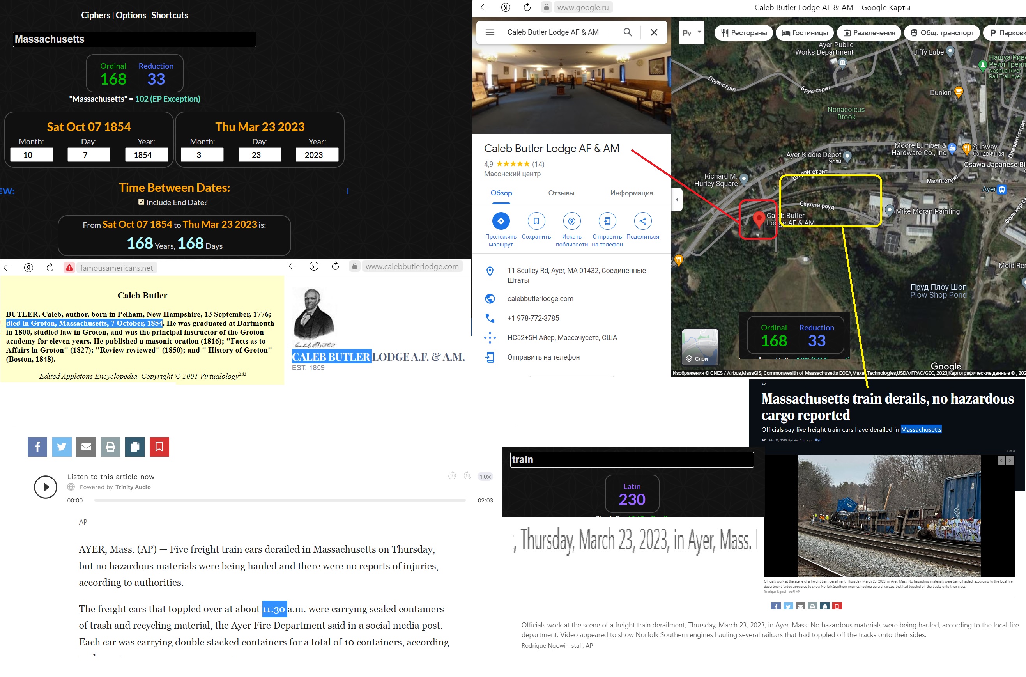This screenshot has width=1026, height=677.
Task: Click the famousamericans.net address bar
Action: point(116,268)
